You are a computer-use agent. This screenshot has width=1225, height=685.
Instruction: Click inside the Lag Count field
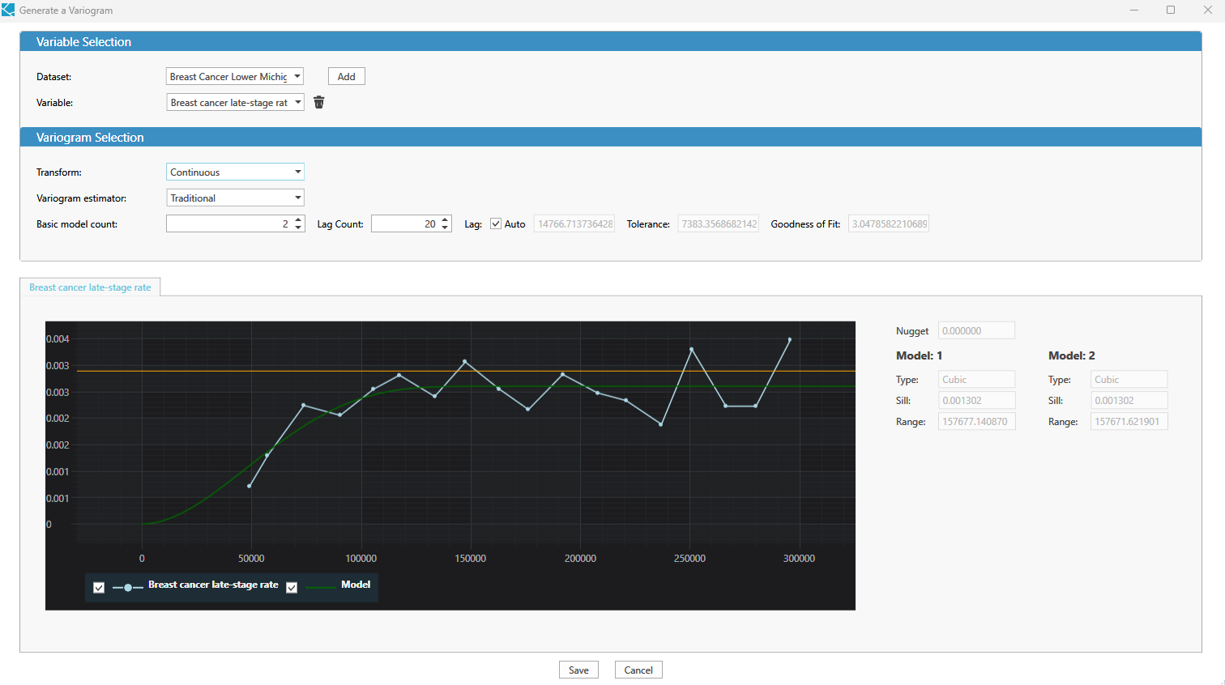(x=405, y=223)
